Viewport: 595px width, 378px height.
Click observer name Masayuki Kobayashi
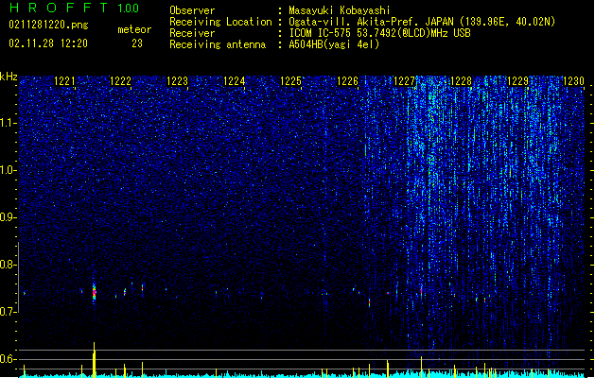pyautogui.click(x=340, y=10)
